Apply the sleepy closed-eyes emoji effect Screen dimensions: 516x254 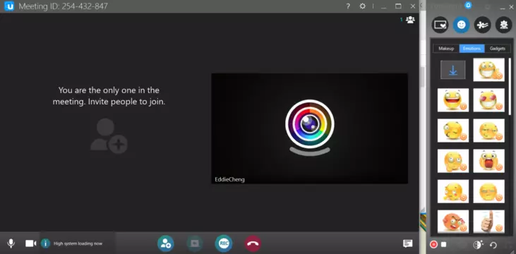click(488, 191)
